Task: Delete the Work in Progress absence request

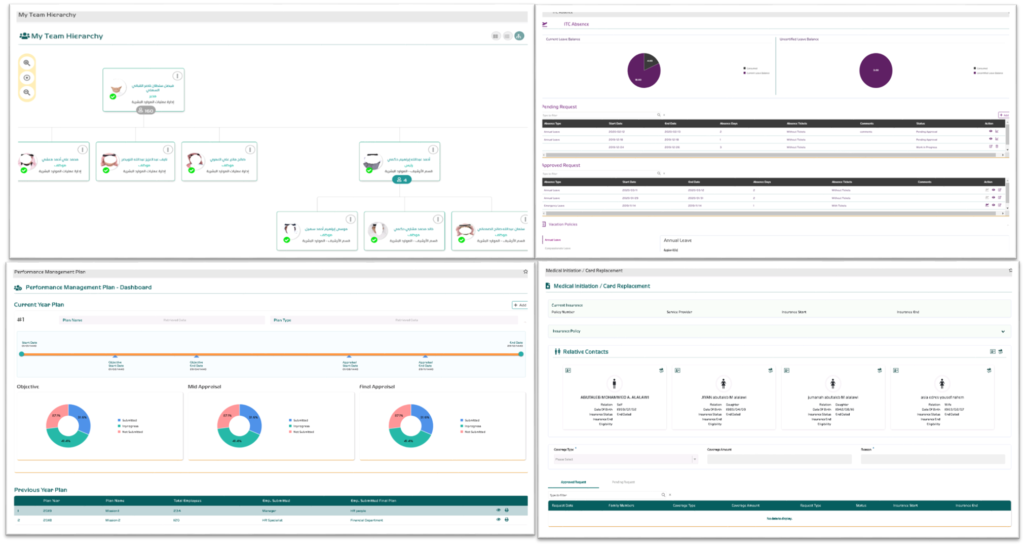Action: tap(998, 147)
